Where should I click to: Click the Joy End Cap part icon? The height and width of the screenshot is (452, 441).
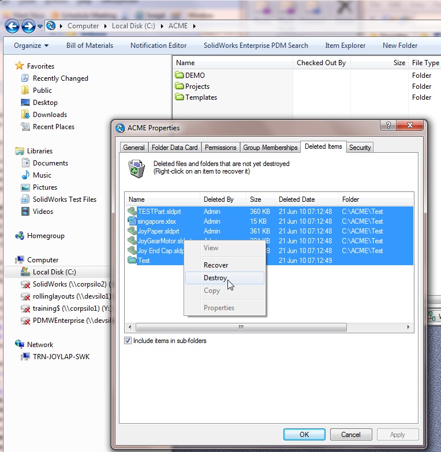pyautogui.click(x=132, y=250)
